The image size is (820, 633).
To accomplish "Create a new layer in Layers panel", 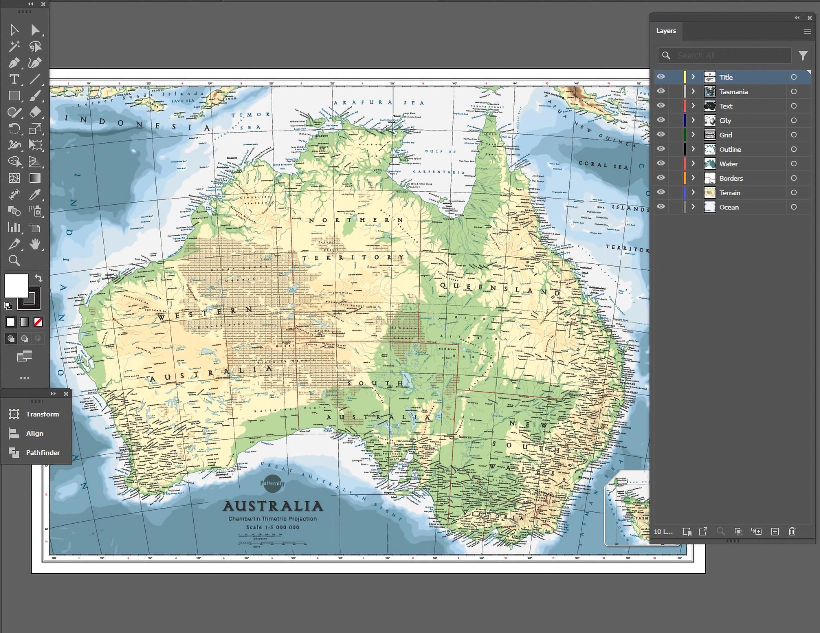I will pyautogui.click(x=774, y=531).
